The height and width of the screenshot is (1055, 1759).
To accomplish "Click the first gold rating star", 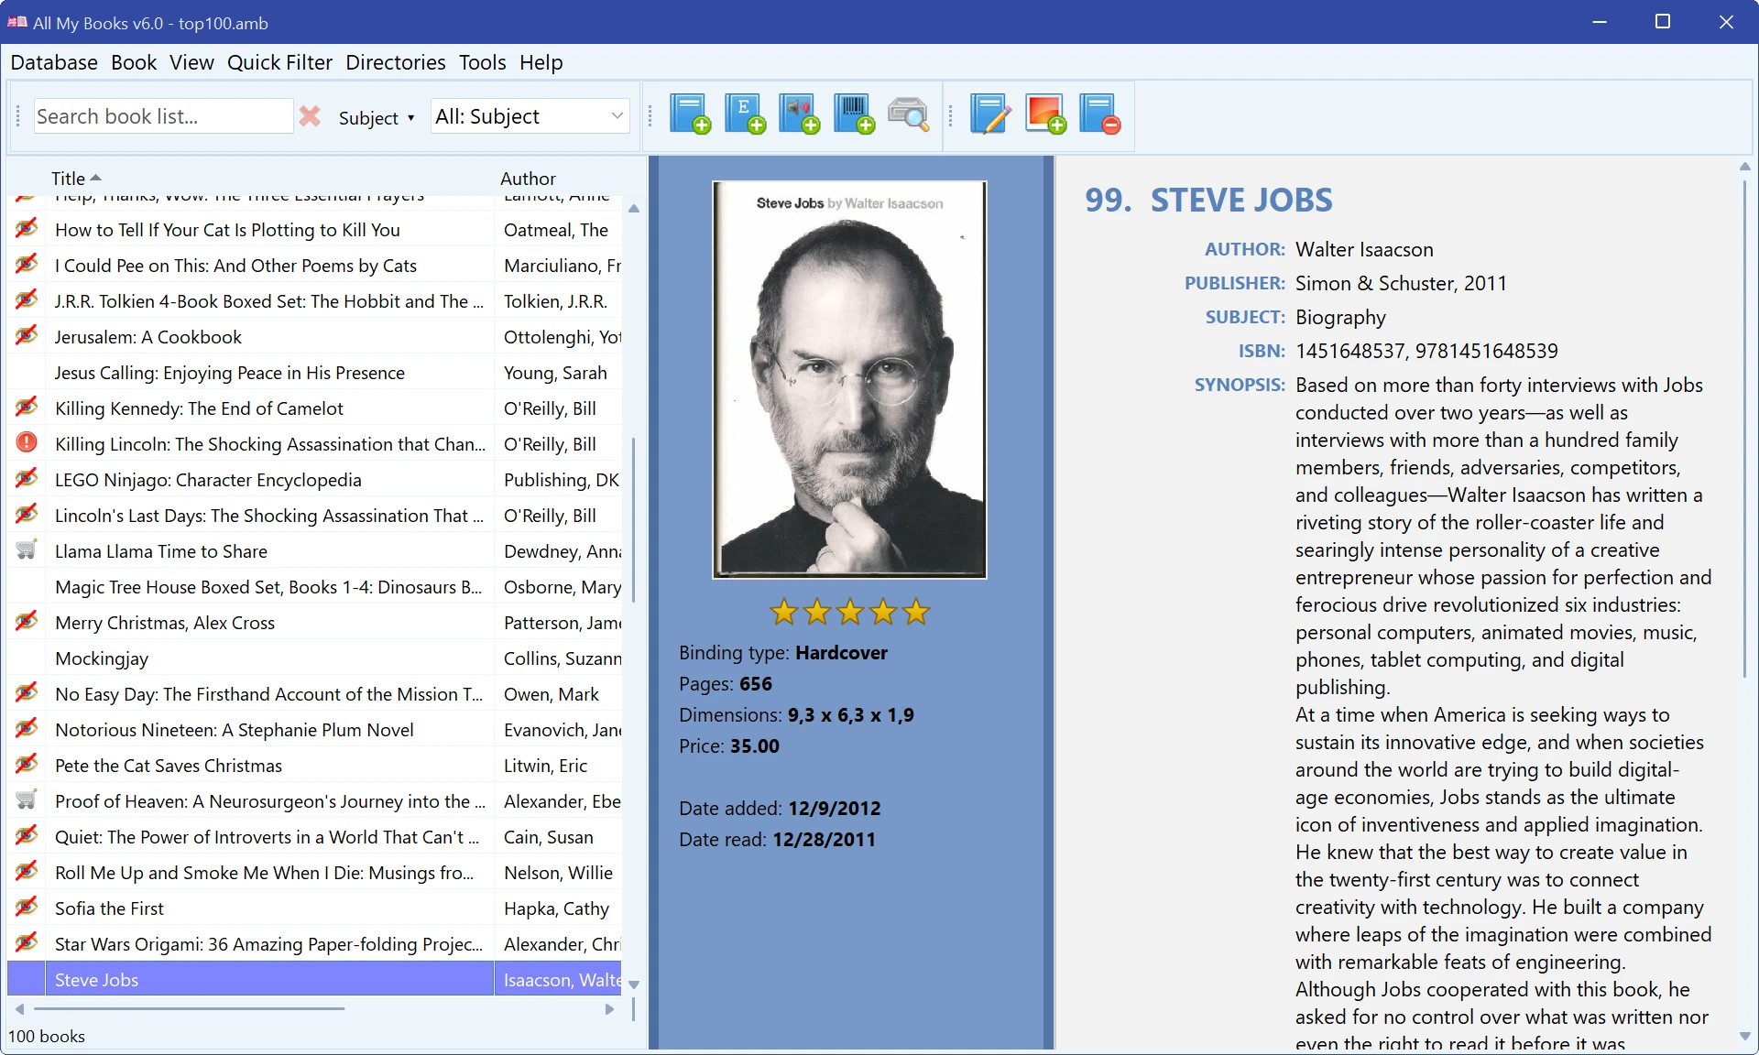I will coord(784,612).
